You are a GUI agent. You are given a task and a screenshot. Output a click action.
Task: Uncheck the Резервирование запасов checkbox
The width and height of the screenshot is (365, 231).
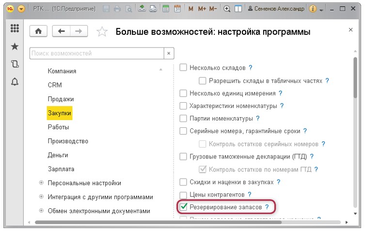point(183,207)
